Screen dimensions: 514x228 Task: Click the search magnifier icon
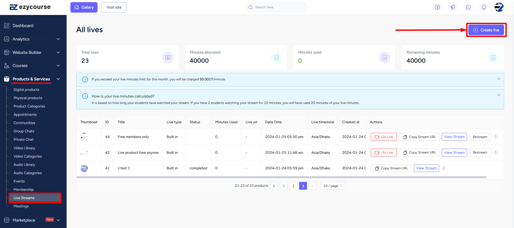pos(251,7)
